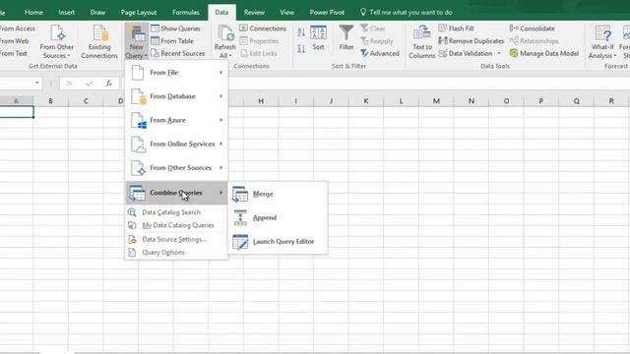Switch to the Draw tab

97,13
